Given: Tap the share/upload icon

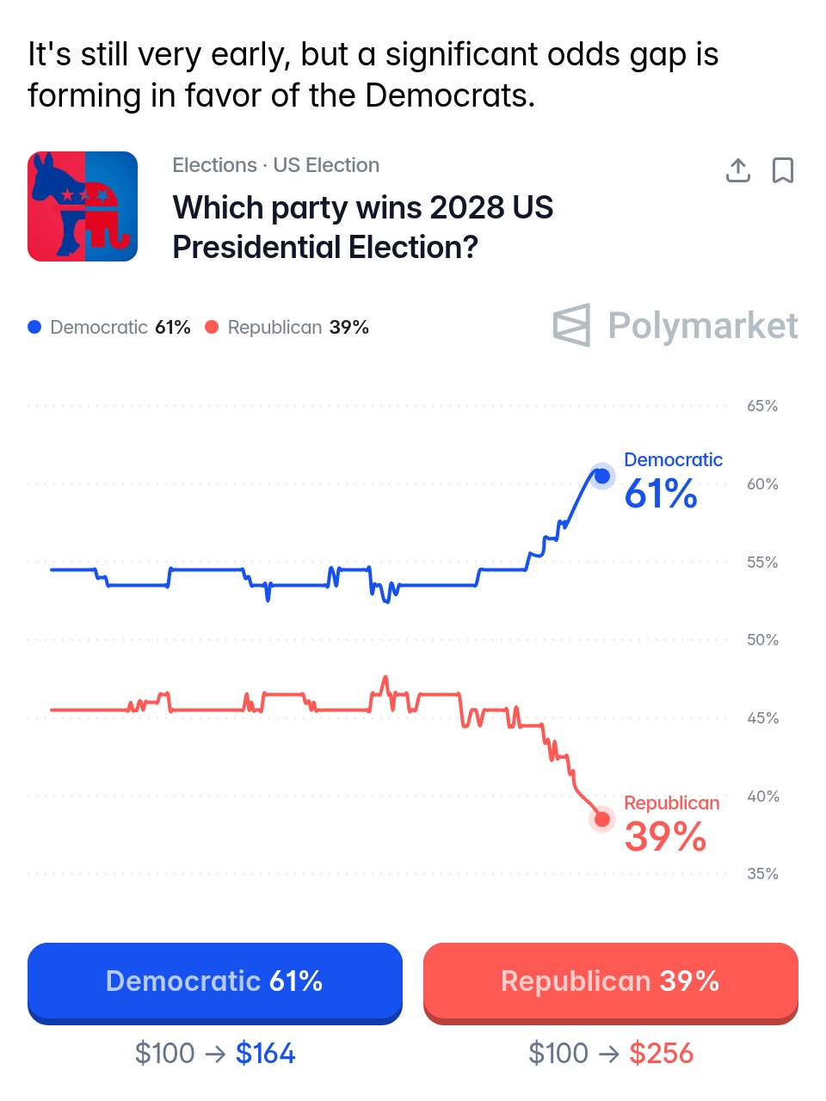Looking at the screenshot, I should click(x=737, y=170).
